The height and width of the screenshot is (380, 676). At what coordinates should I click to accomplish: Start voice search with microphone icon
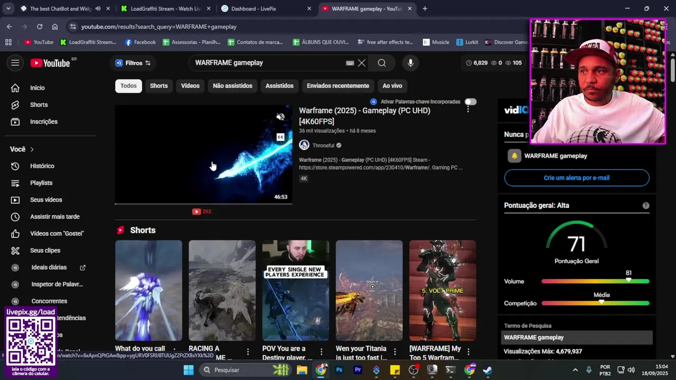[410, 63]
